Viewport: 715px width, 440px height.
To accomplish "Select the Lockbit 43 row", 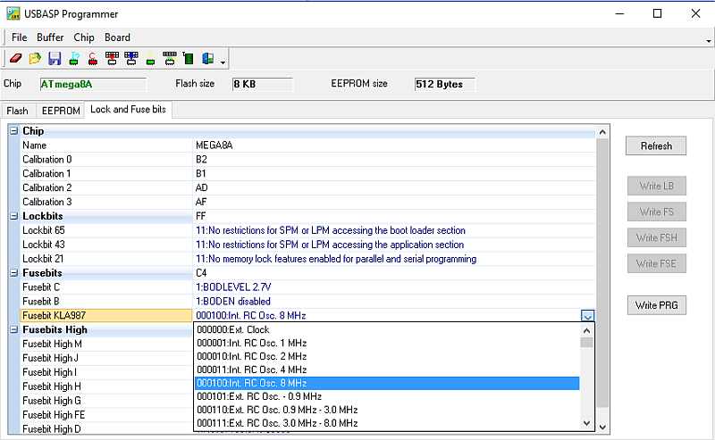I will pyautogui.click(x=307, y=245).
